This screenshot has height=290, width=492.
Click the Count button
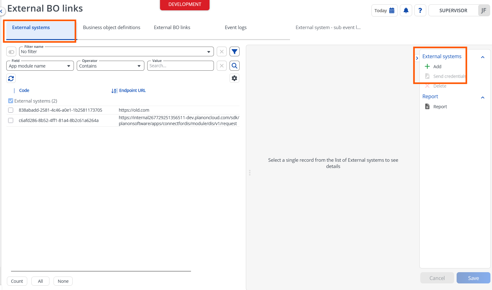pos(17,281)
